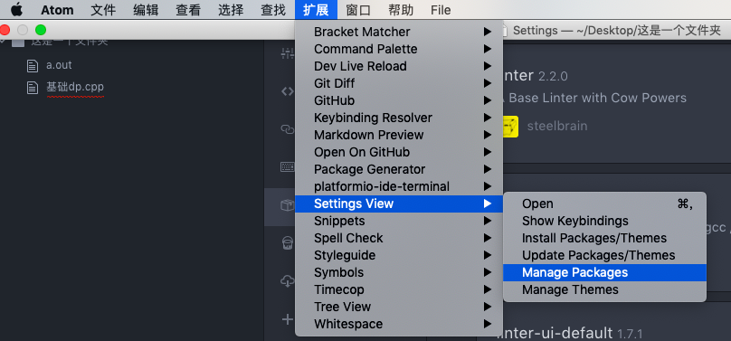The image size is (731, 341).
Task: Open the 文件 menu in the menu bar
Action: [x=103, y=10]
